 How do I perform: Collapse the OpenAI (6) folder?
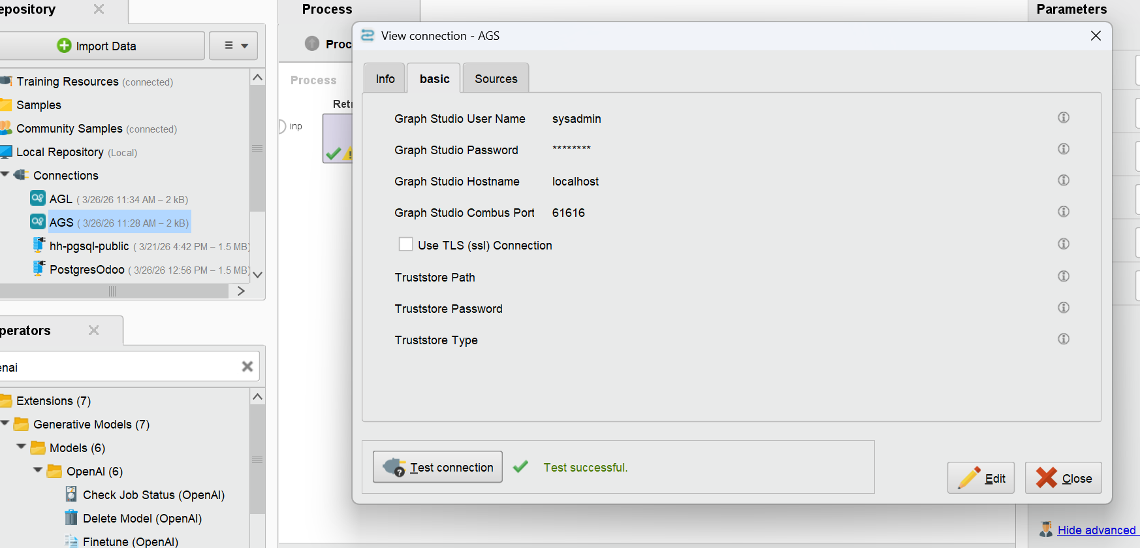[x=38, y=470]
